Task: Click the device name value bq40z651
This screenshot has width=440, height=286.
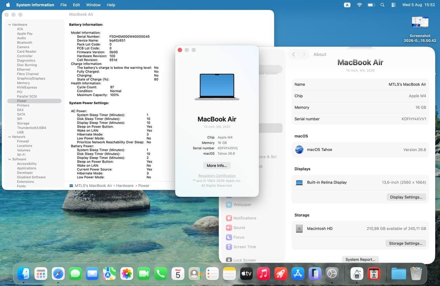Action: pyautogui.click(x=117, y=40)
